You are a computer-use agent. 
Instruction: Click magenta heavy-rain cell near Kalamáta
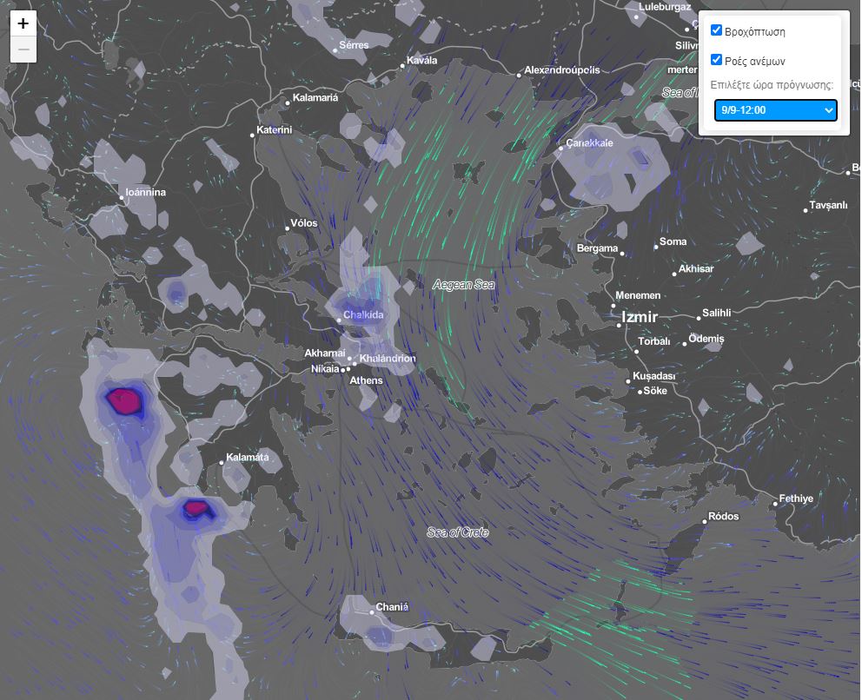196,508
